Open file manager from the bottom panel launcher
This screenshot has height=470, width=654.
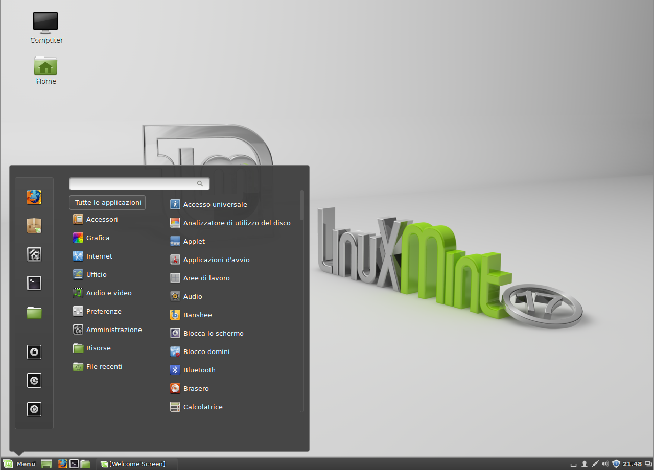coord(85,464)
